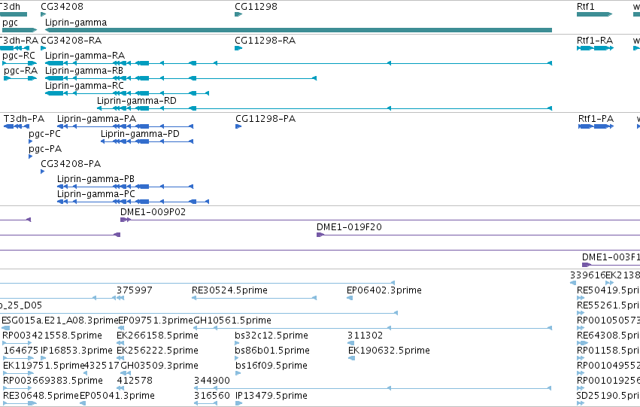Click RP003669383.5prime EST label
Viewport: 640px width, 407px height.
pyautogui.click(x=53, y=381)
